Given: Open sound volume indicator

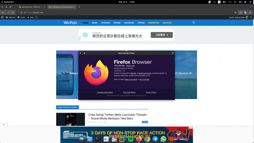Looking at the screenshot, I should click(224, 2).
